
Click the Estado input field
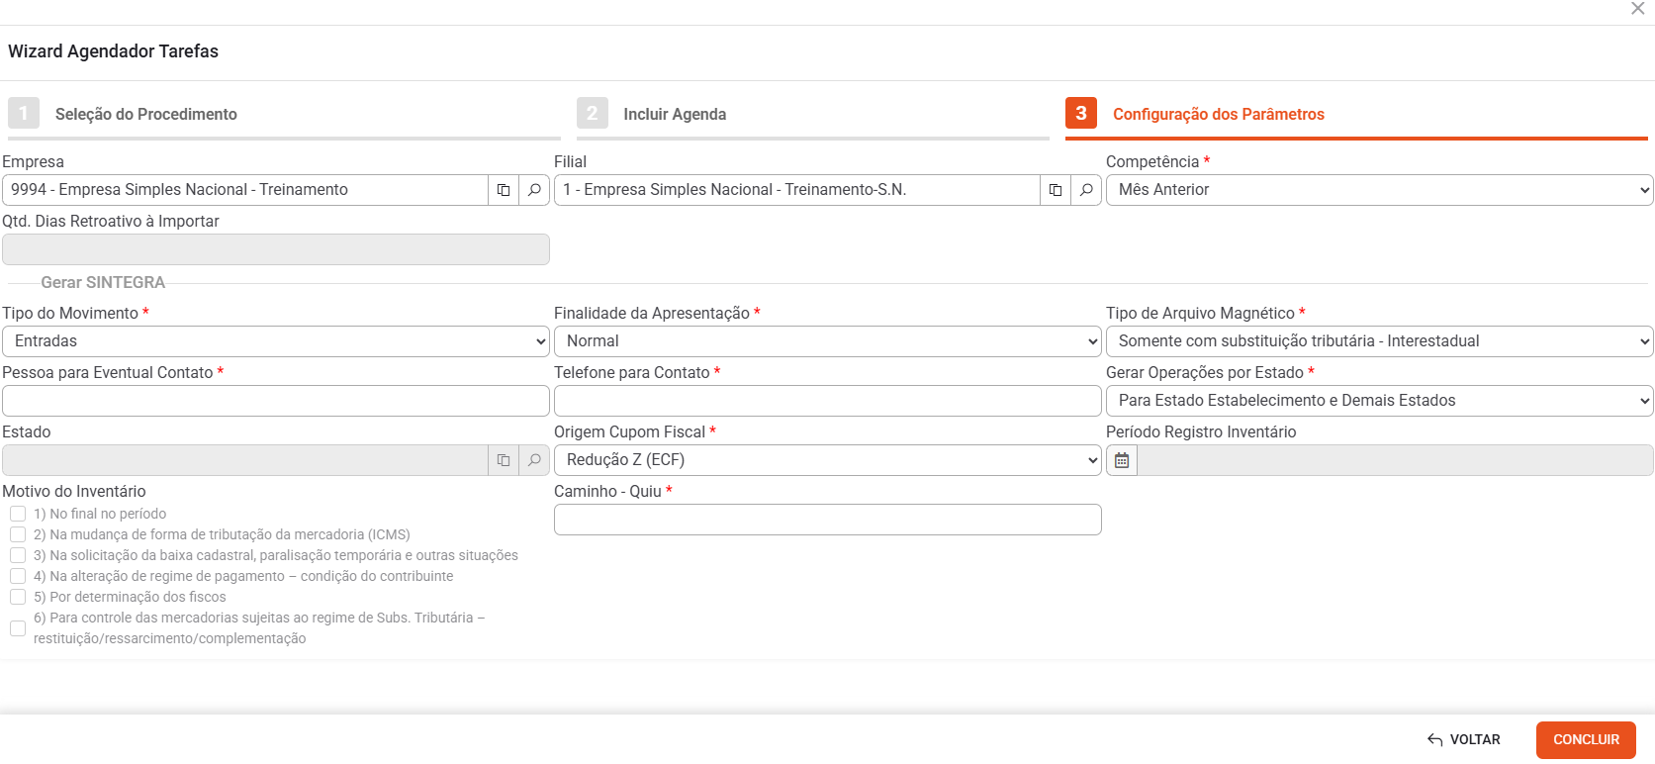[x=245, y=460]
